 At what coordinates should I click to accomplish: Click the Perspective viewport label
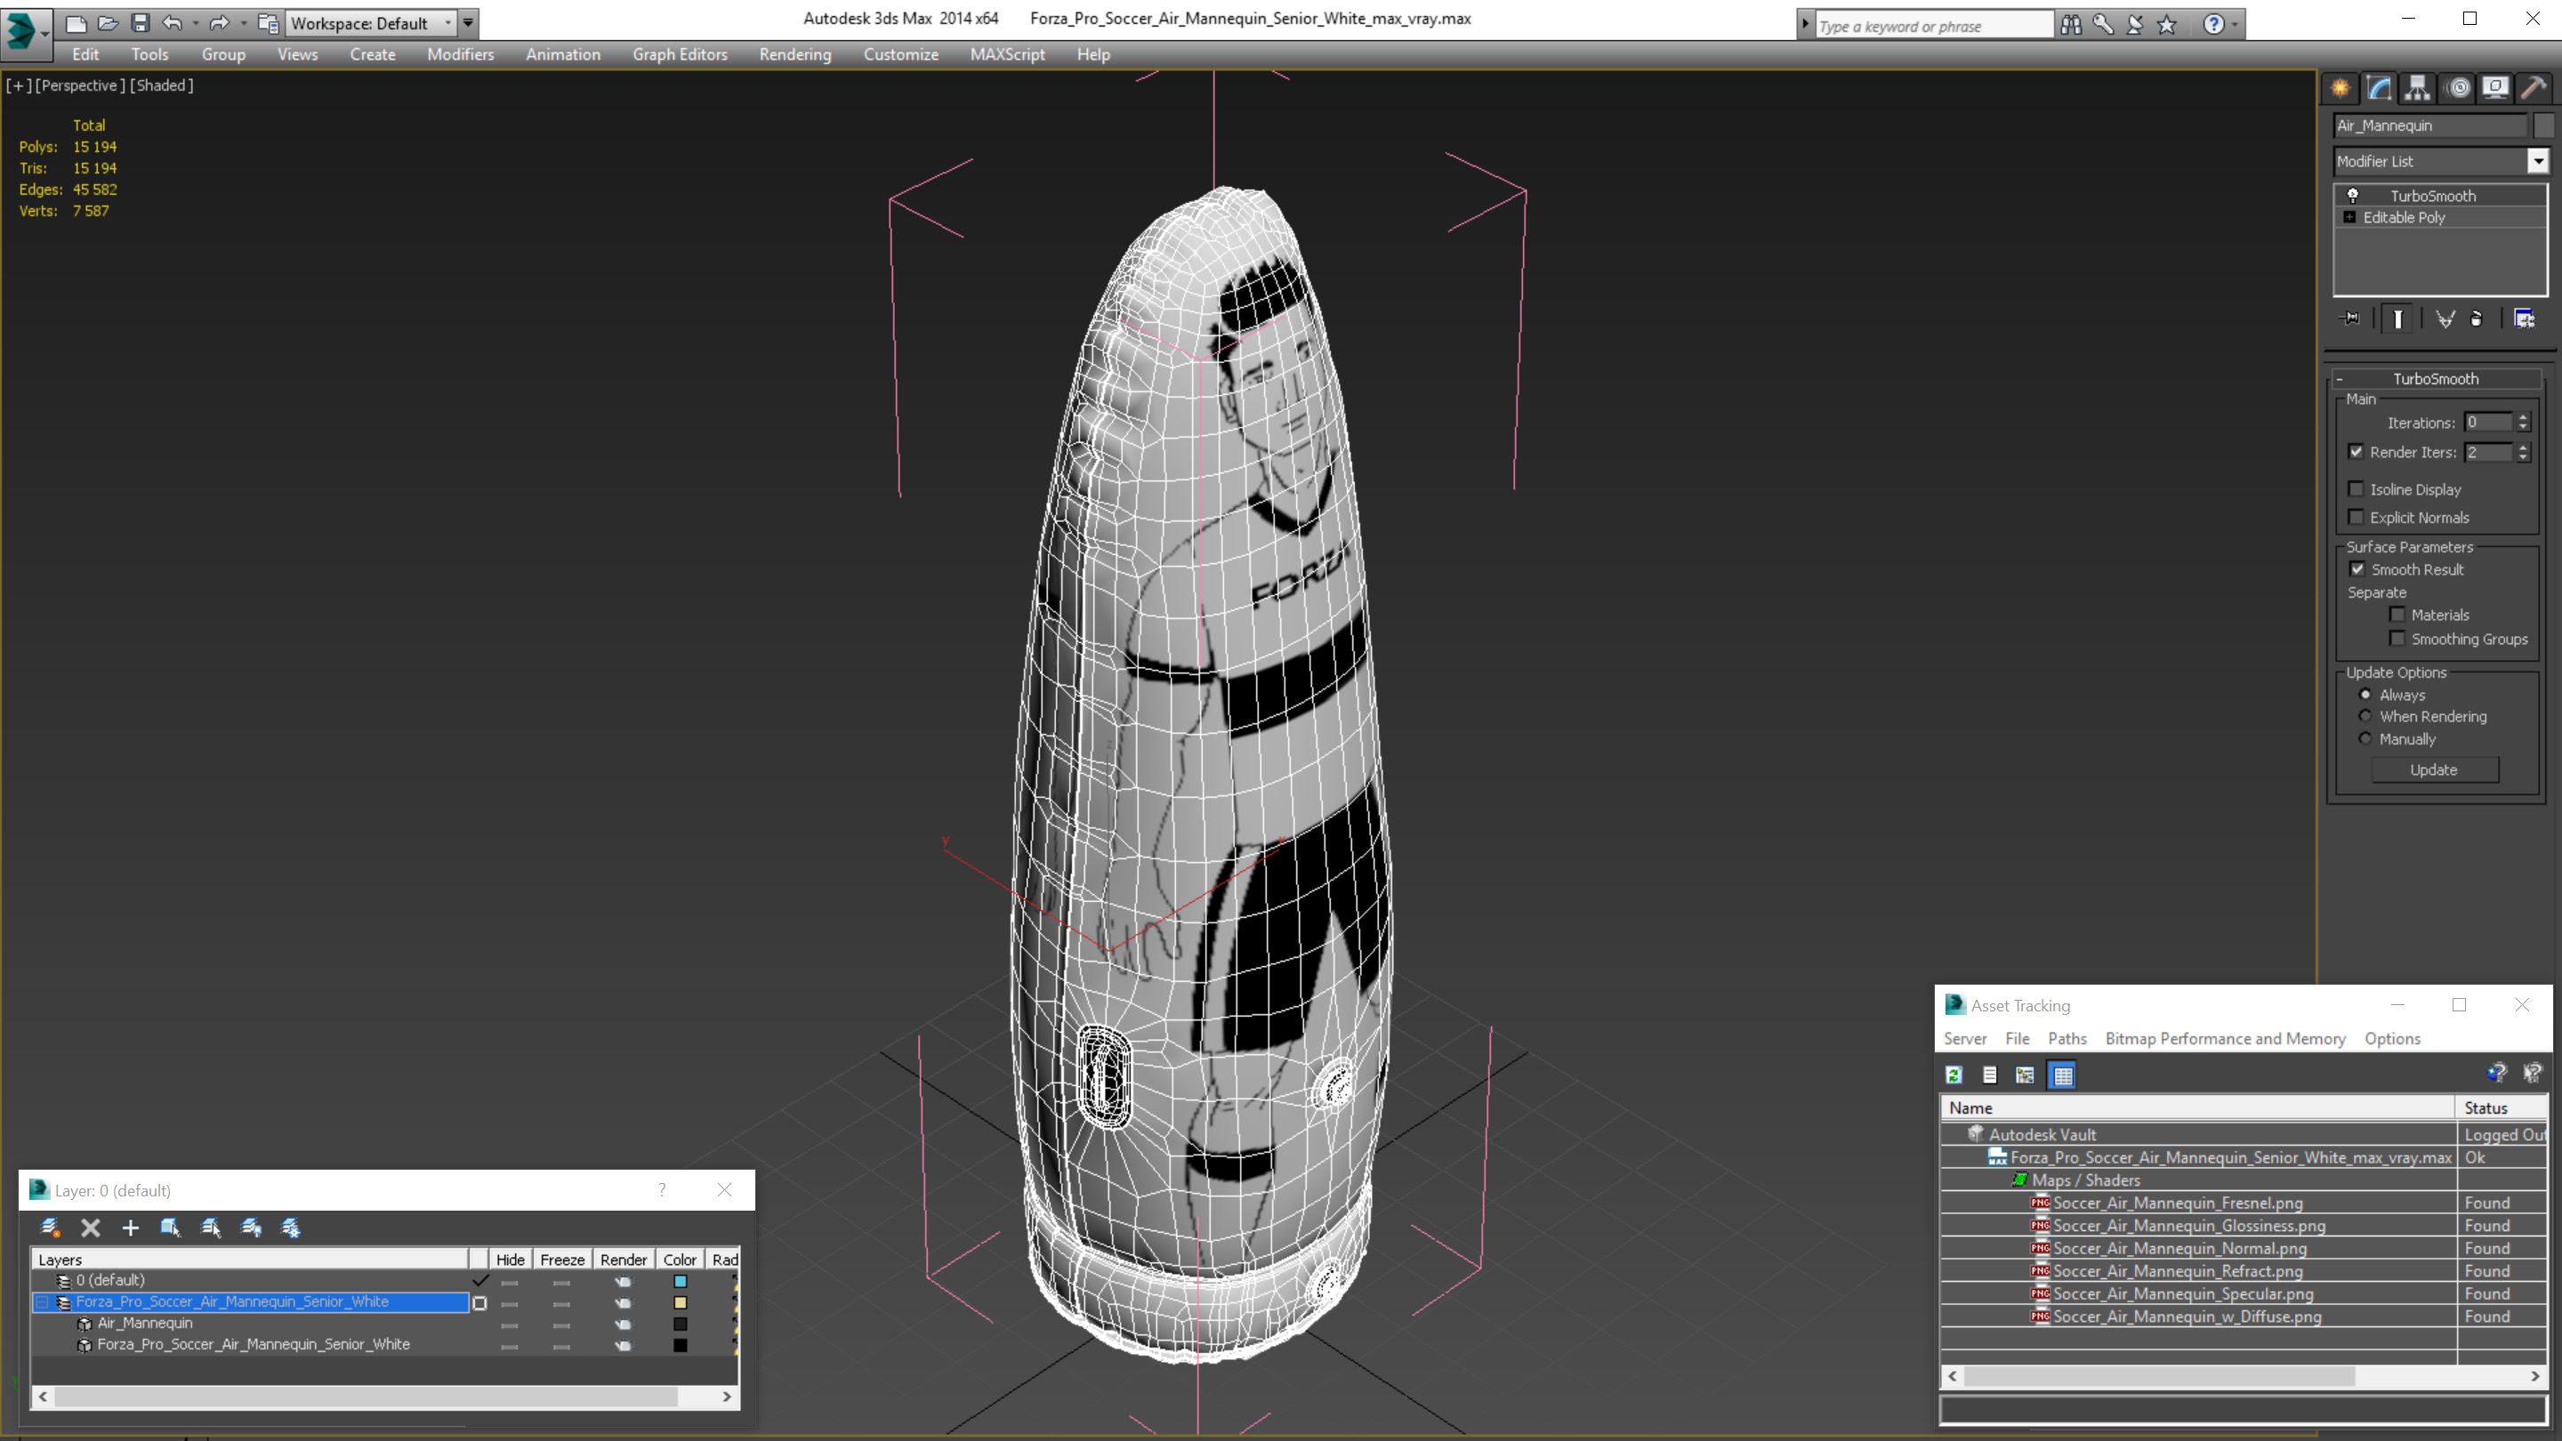(79, 85)
